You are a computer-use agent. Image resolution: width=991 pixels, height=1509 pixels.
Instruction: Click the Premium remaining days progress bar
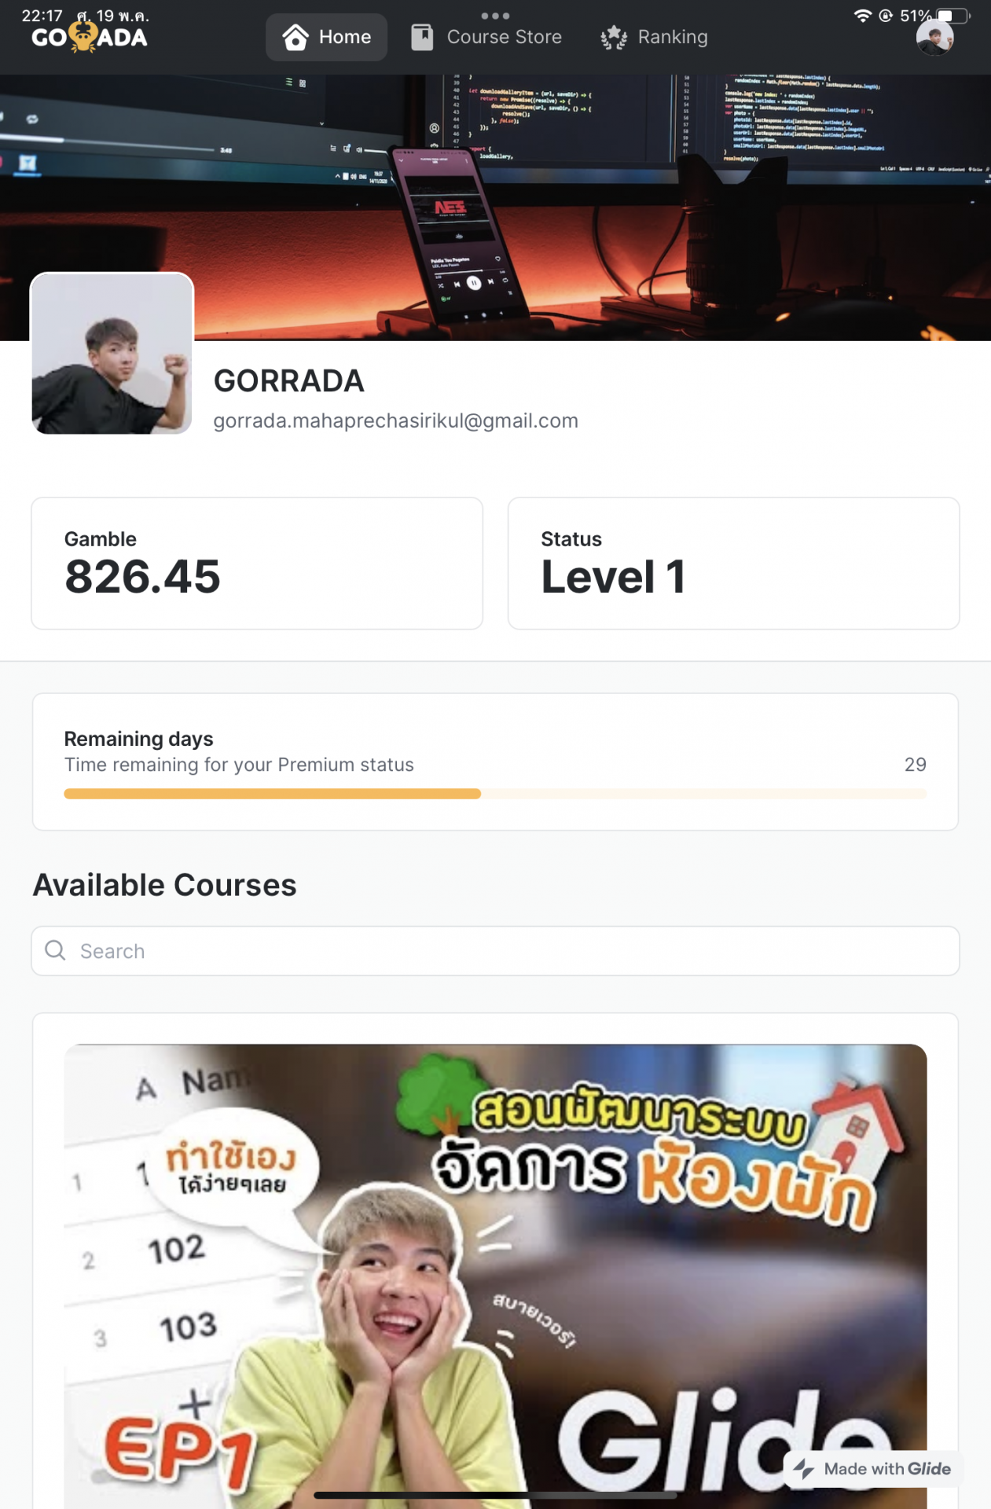[x=495, y=794]
